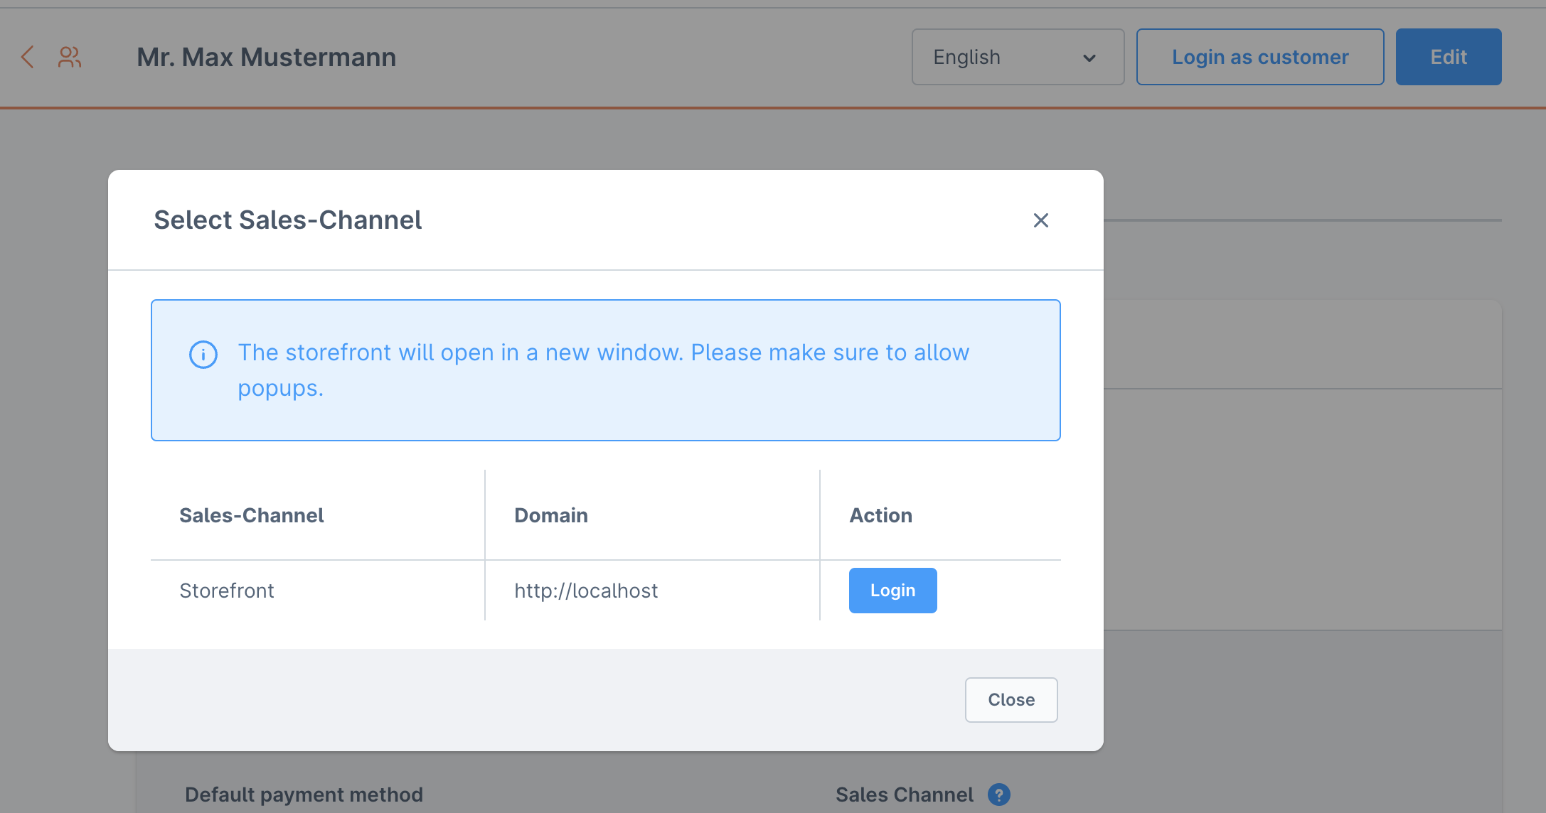Select the Storefront sales channel cell
This screenshot has height=813, width=1546.
[227, 591]
